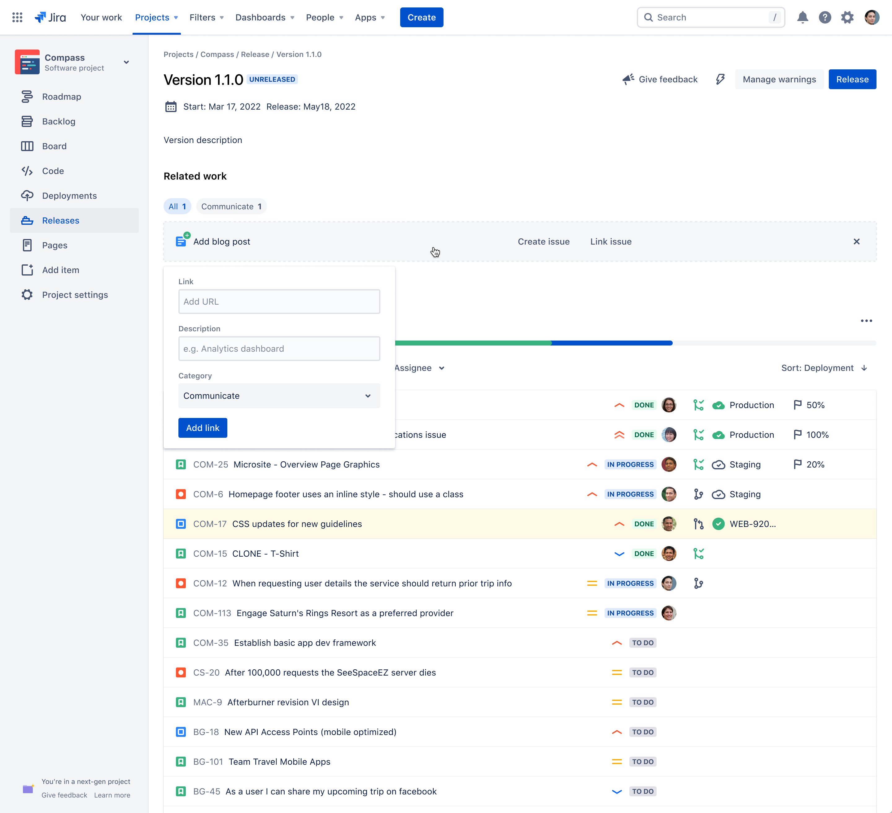Click the Release button
The width and height of the screenshot is (892, 813).
[x=852, y=79]
